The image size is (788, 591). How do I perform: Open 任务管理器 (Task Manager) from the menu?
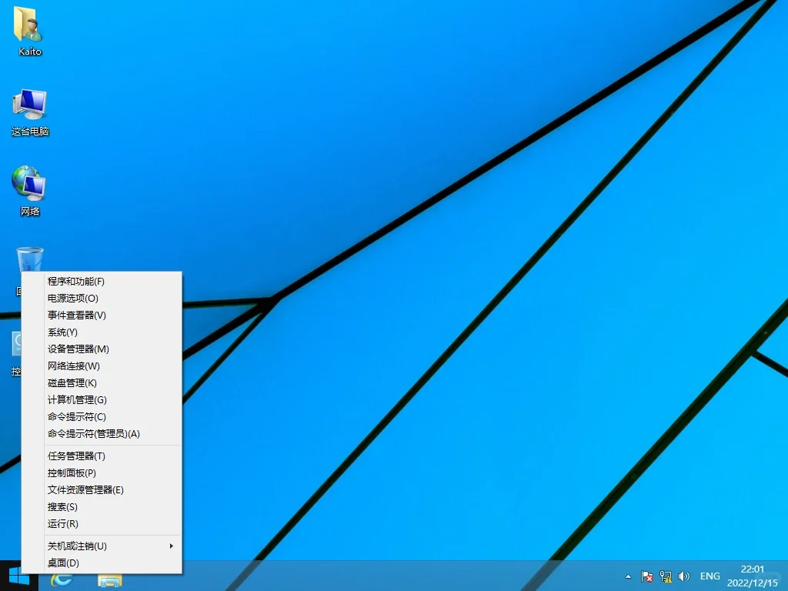coord(75,456)
